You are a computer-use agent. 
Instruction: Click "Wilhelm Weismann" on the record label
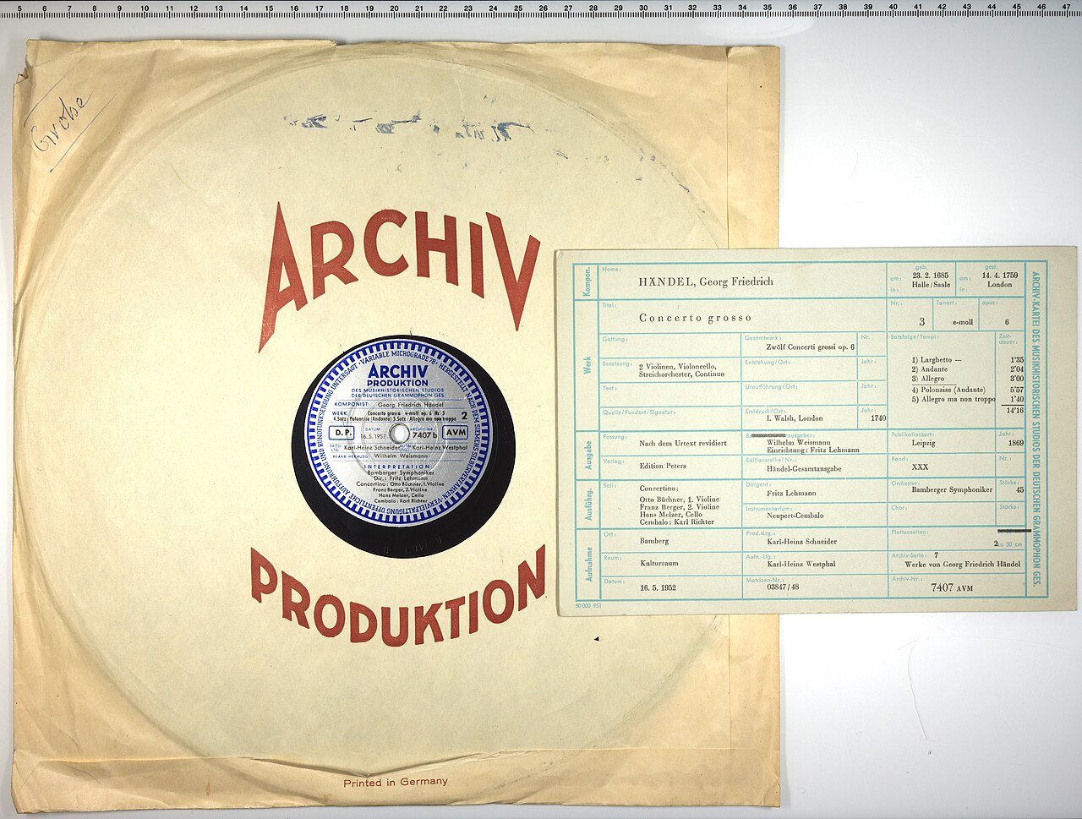(402, 456)
